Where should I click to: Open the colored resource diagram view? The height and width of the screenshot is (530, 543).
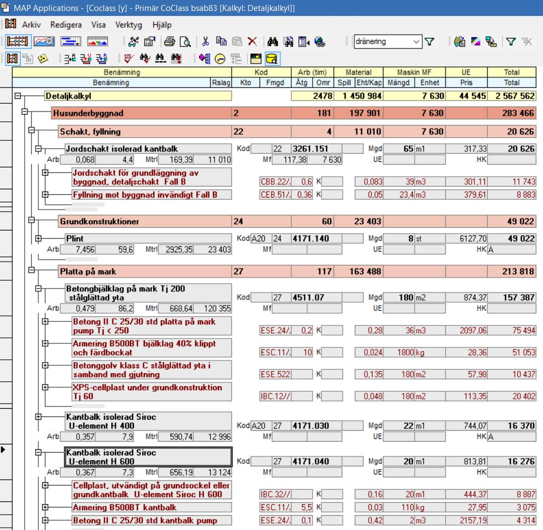[97, 42]
